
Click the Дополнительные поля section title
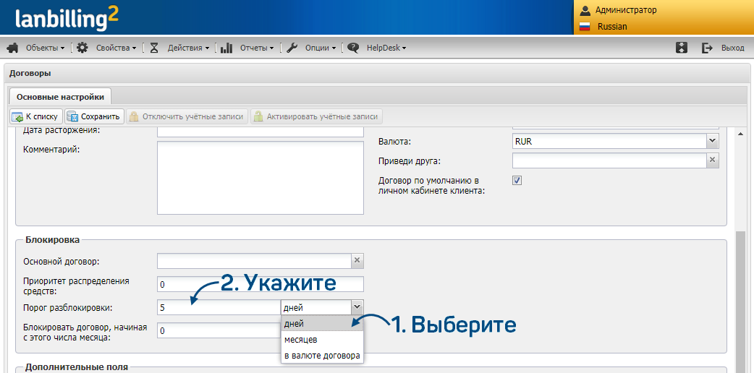[77, 367]
